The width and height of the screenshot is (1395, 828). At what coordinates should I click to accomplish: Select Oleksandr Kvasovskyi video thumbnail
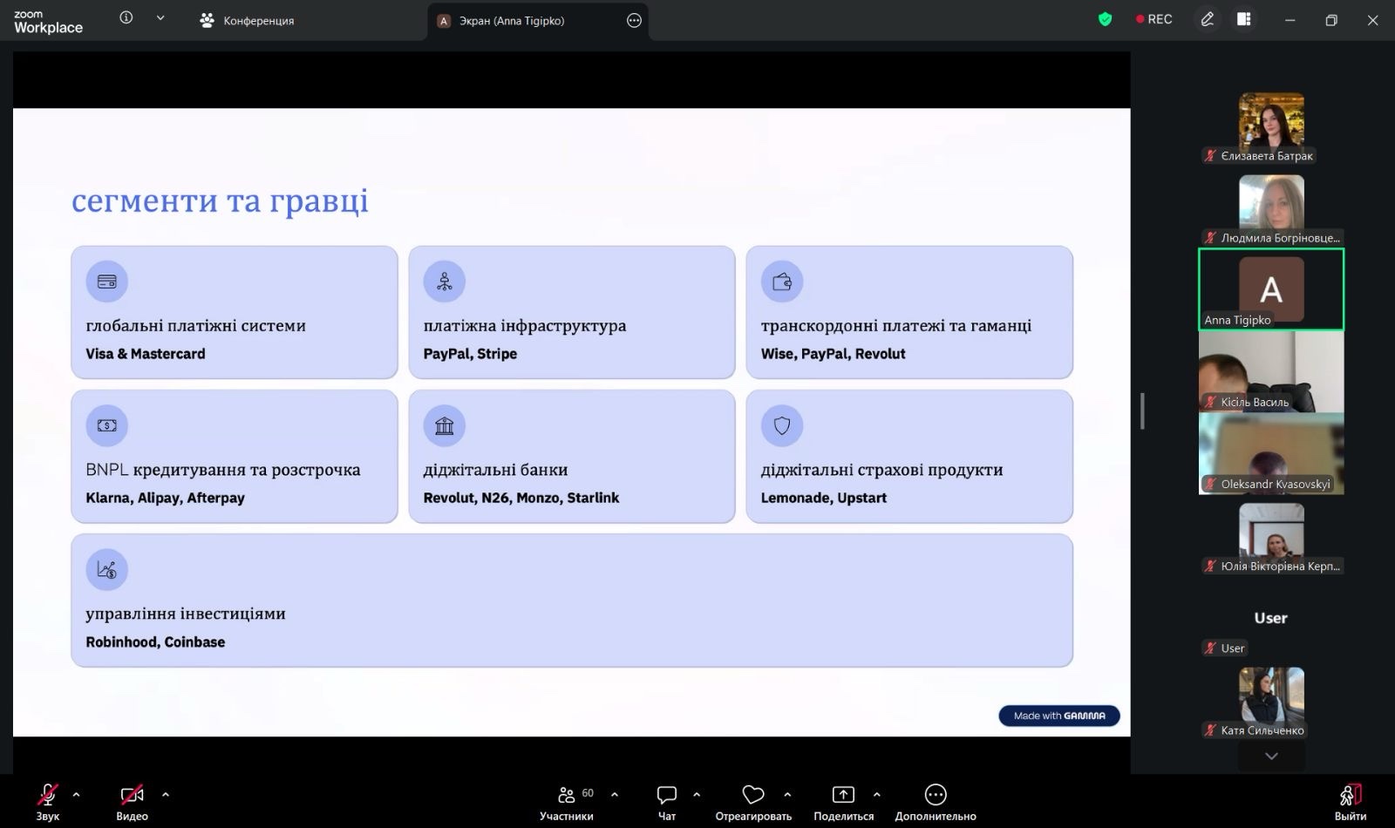[x=1271, y=453]
